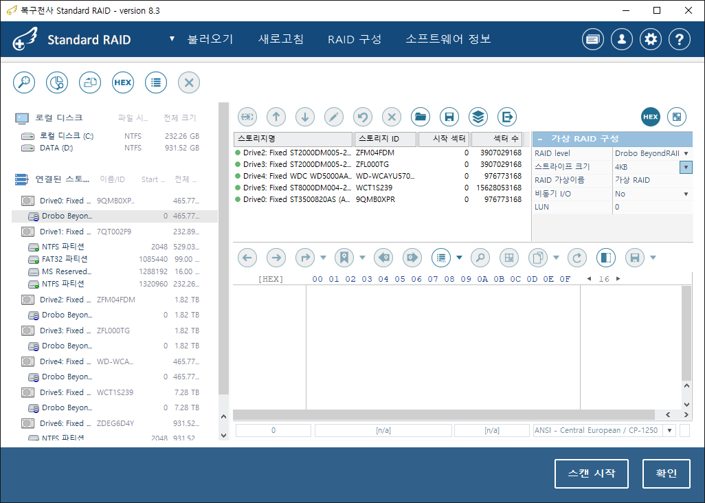Click the hex viewer search magnifier icon

point(480,258)
